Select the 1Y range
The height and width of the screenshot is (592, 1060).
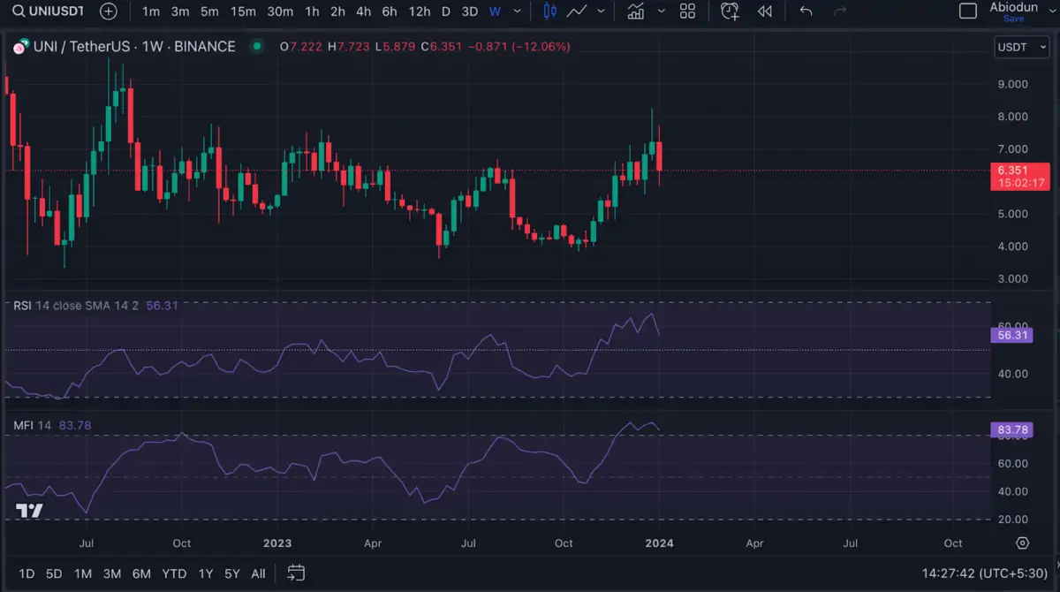click(x=206, y=573)
